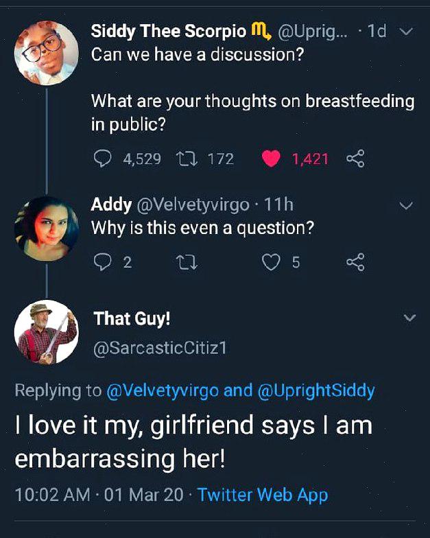This screenshot has width=430, height=538.
Task: Expand options chevron on Addy's tweet
Action: point(407,205)
